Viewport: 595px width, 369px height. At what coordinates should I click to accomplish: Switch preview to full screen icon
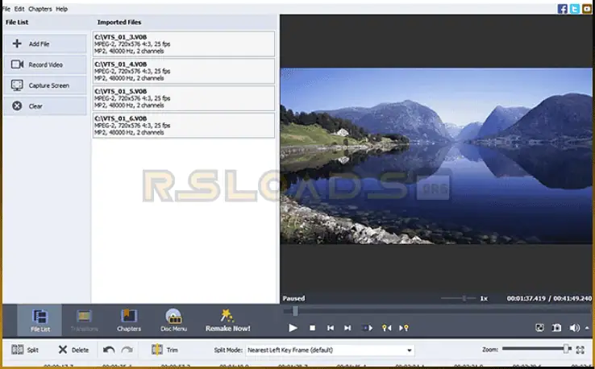(539, 328)
